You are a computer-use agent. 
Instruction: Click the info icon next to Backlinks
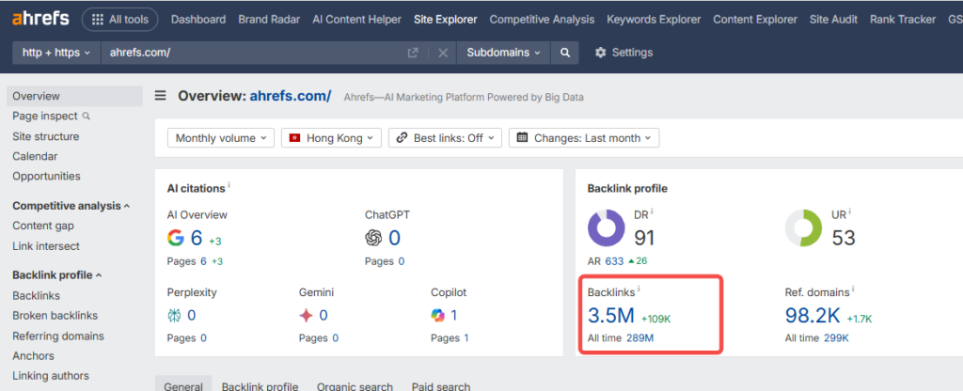tap(639, 289)
